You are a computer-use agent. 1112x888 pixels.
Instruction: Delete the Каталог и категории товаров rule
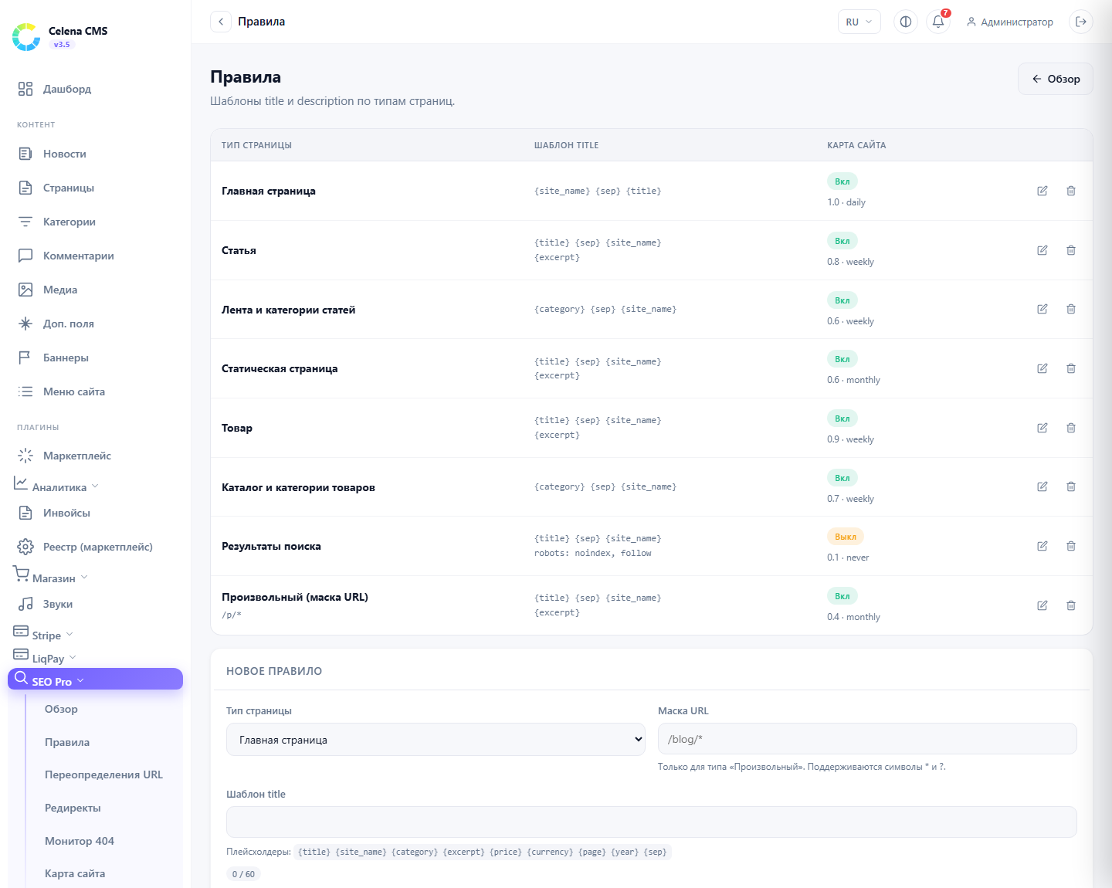pos(1071,486)
